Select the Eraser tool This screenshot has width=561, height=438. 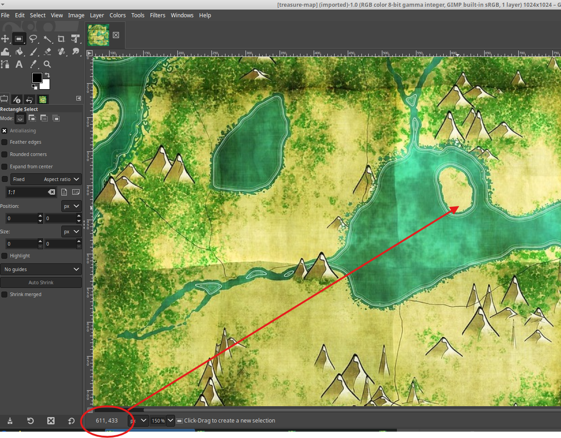point(47,51)
